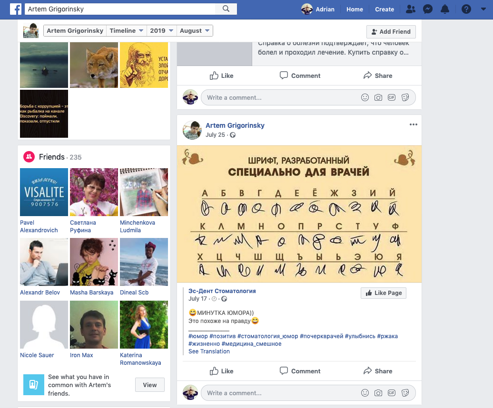Open the August month dropdown
This screenshot has width=493, height=408.
194,31
